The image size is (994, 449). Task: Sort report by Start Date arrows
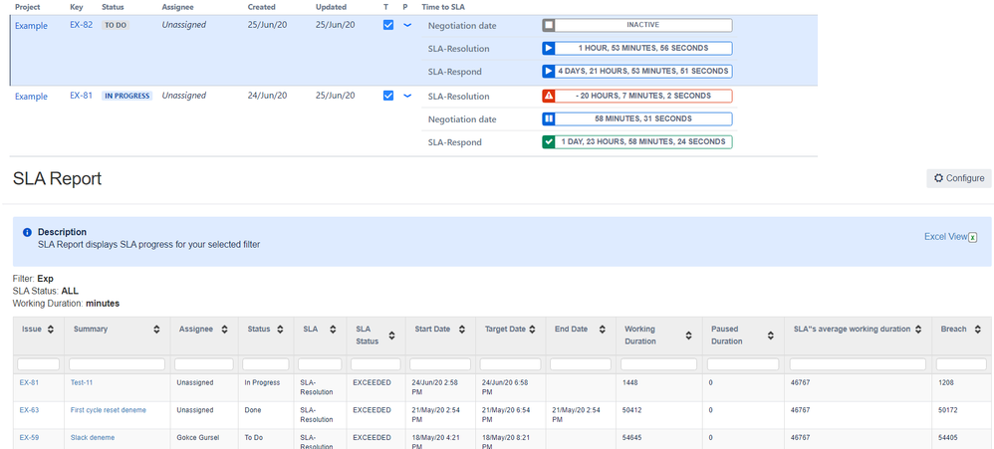point(462,330)
